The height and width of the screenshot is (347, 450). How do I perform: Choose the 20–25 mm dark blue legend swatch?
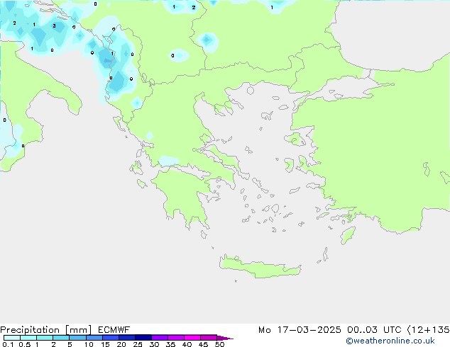pyautogui.click(x=126, y=338)
